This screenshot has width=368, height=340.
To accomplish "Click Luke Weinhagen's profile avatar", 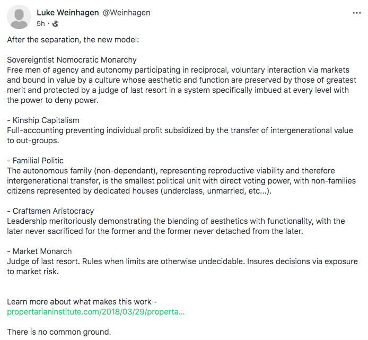I will point(20,18).
